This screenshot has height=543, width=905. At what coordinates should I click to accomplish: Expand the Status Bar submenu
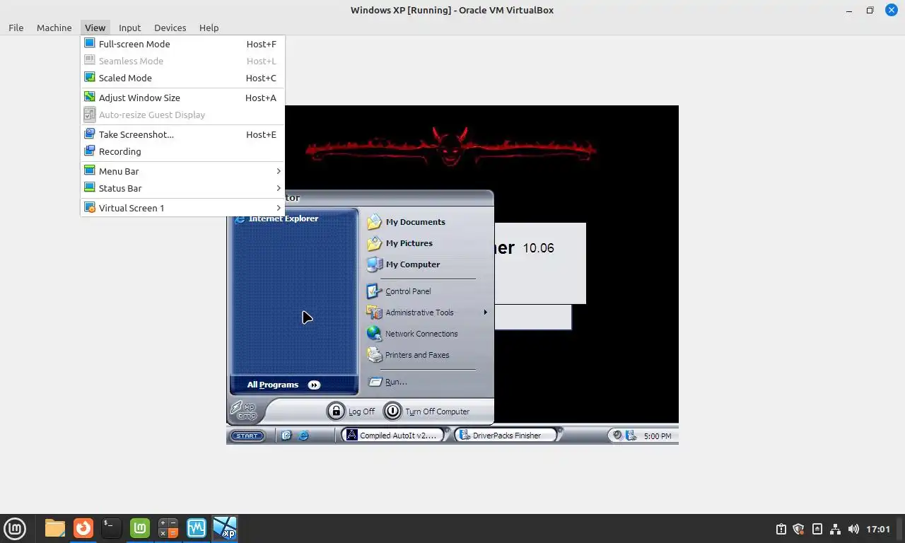[182, 188]
